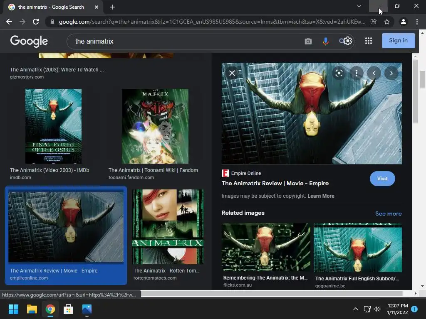Click the Chrome taskbar icon
This screenshot has width=426, height=319.
pyautogui.click(x=50, y=309)
